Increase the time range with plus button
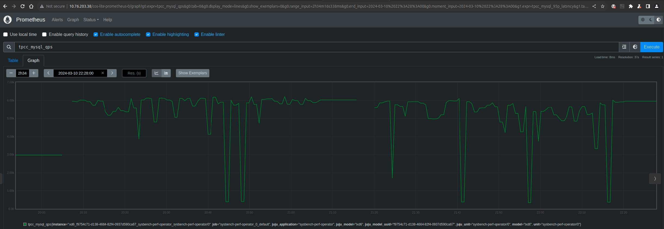The width and height of the screenshot is (664, 229). click(34, 73)
